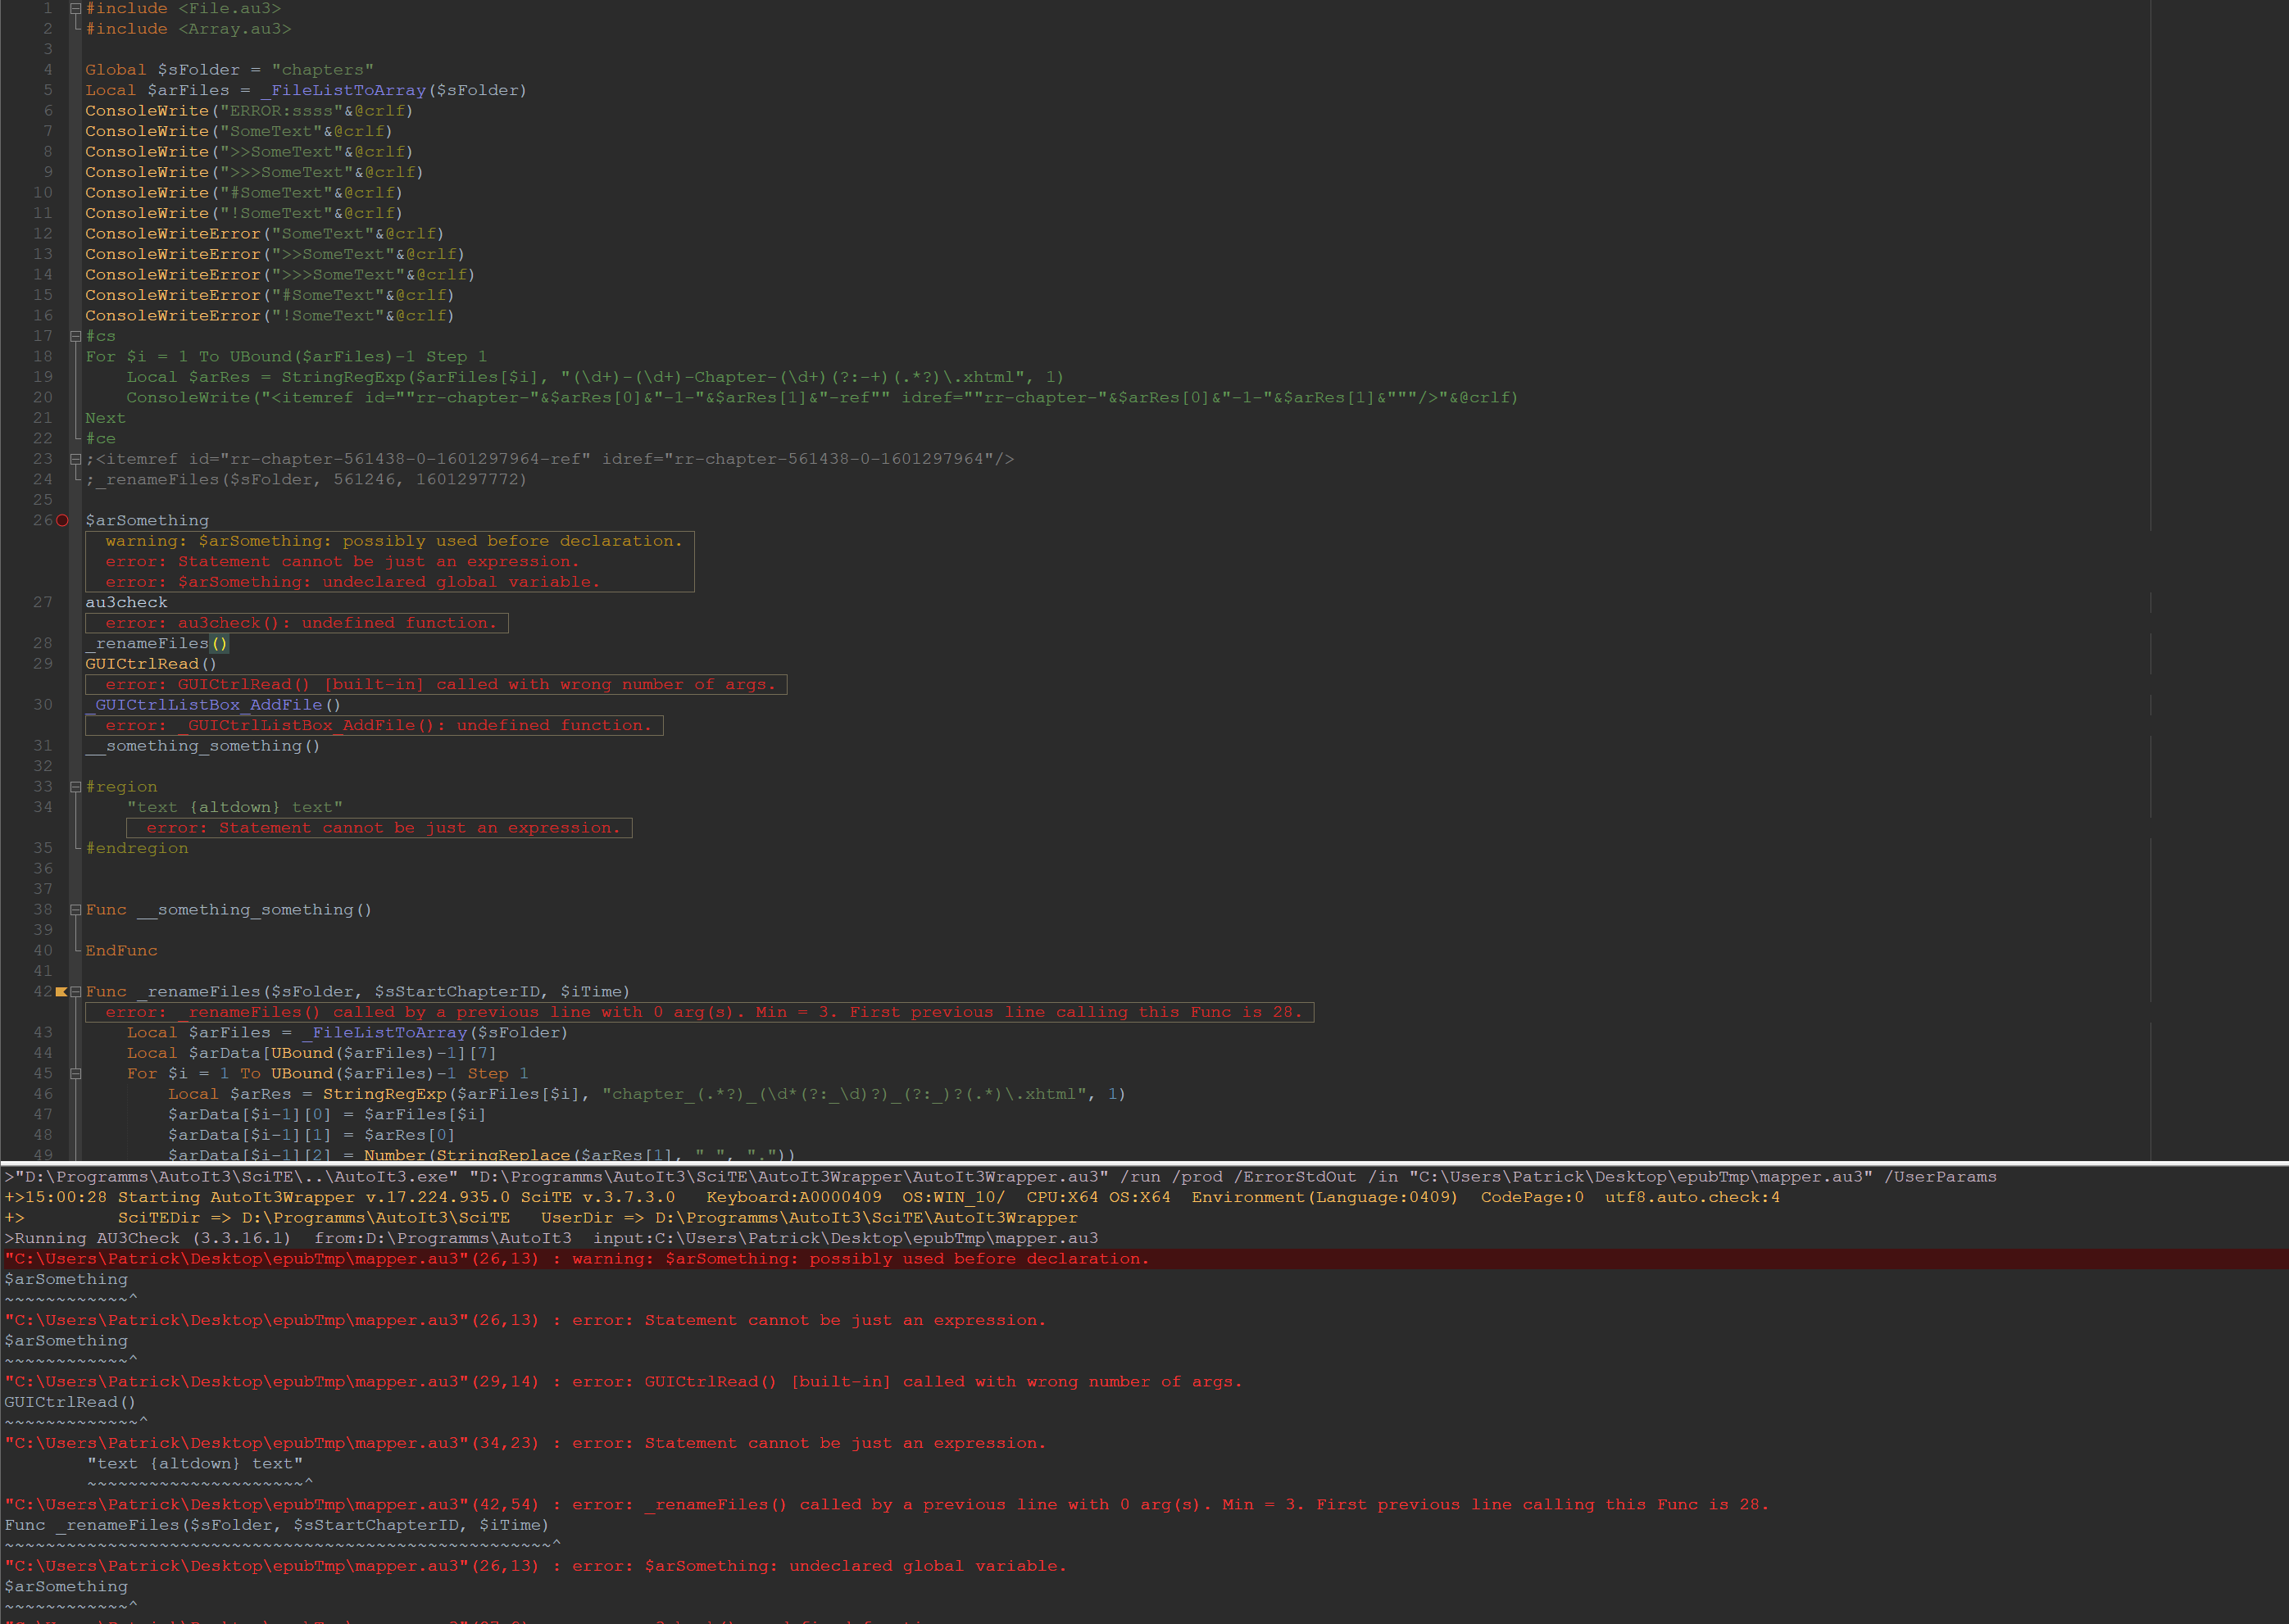Collapse the For loop fold at line 45

pyautogui.click(x=75, y=1074)
